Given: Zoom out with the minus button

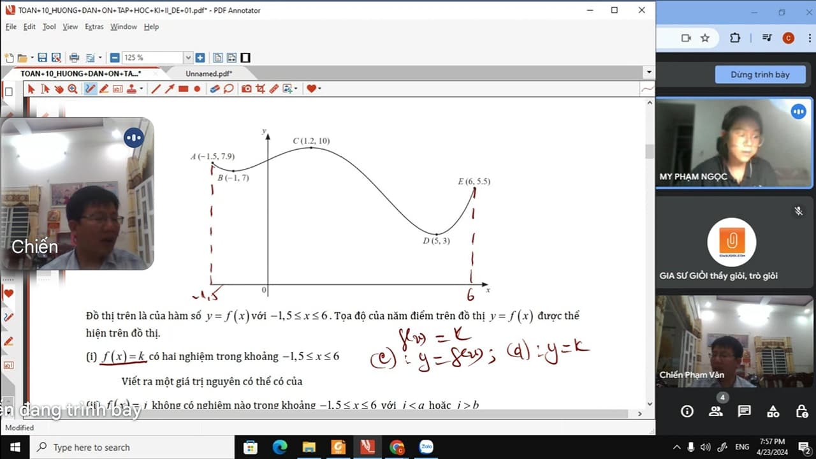Looking at the screenshot, I should 115,57.
